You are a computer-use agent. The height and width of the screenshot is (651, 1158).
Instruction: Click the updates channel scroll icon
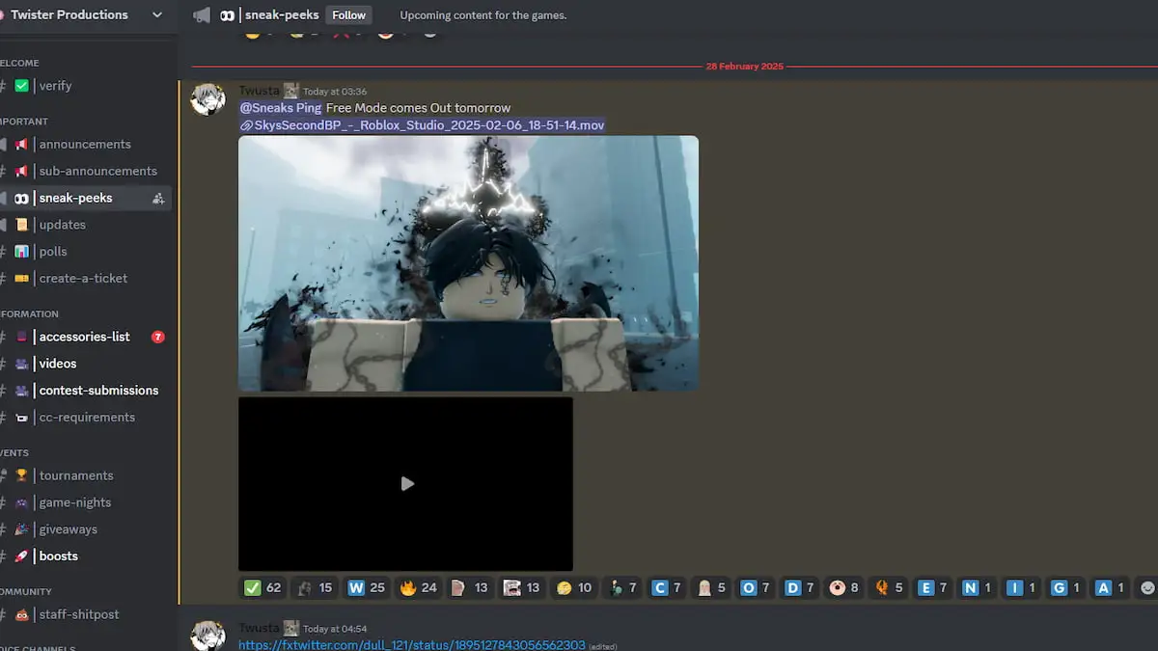(x=20, y=224)
